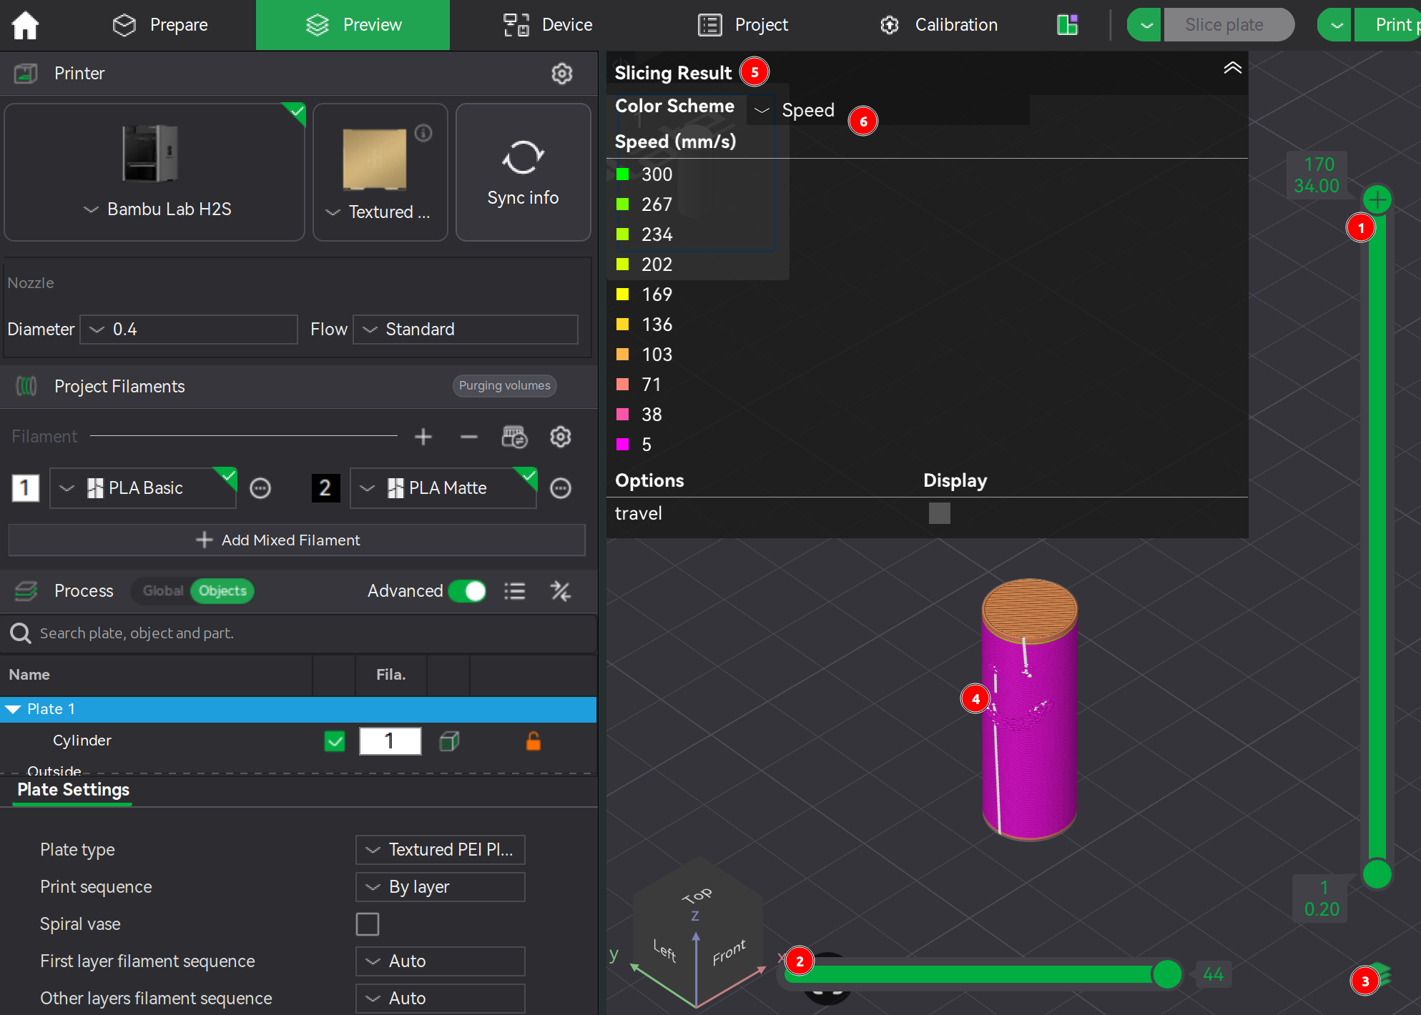Open Other layers filament sequence dropdown

(x=441, y=999)
